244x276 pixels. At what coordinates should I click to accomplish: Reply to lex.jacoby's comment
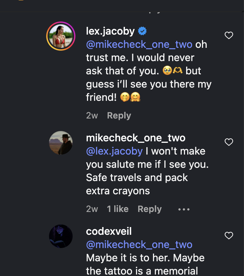(x=119, y=116)
